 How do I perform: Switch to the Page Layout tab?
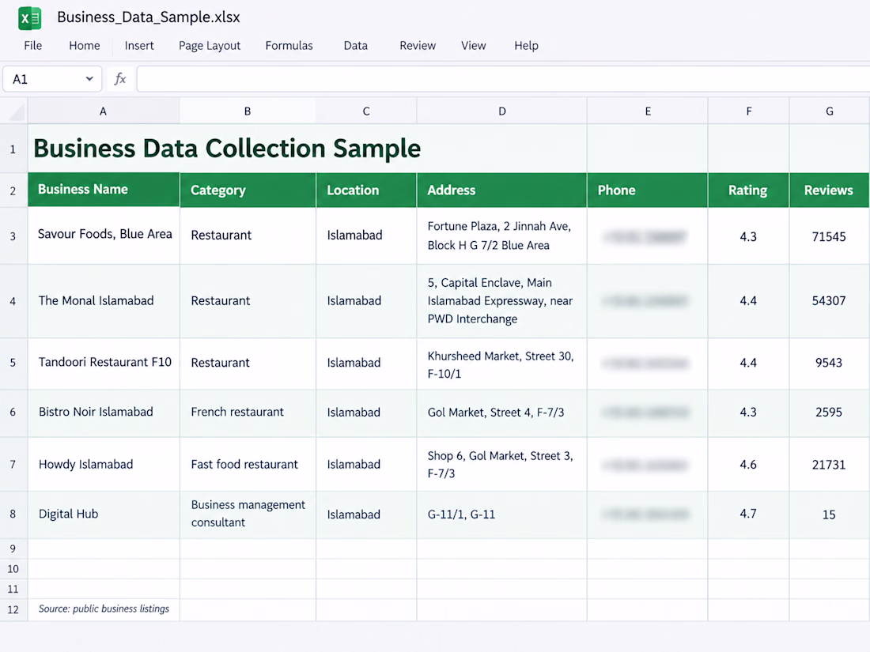tap(210, 46)
